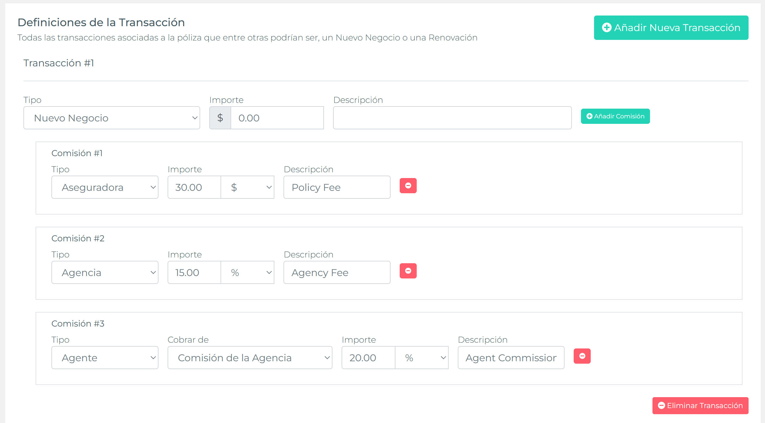Click Añadir Nueva Transacción button
The image size is (765, 423).
tap(671, 28)
